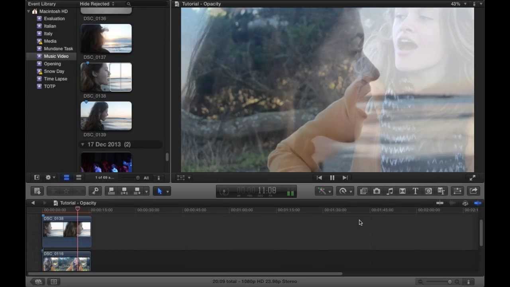The image size is (510, 287).
Task: Append selected clip to storyline
Action: coord(137,191)
